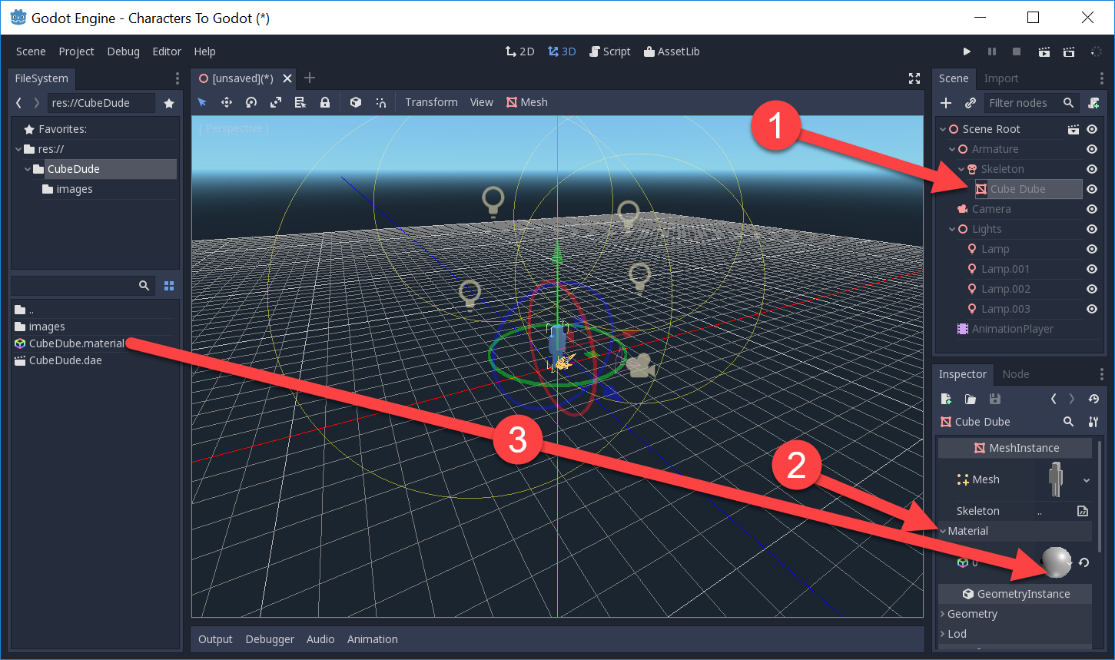Collapse the Lights node in scene tree
The image size is (1115, 660).
(953, 229)
